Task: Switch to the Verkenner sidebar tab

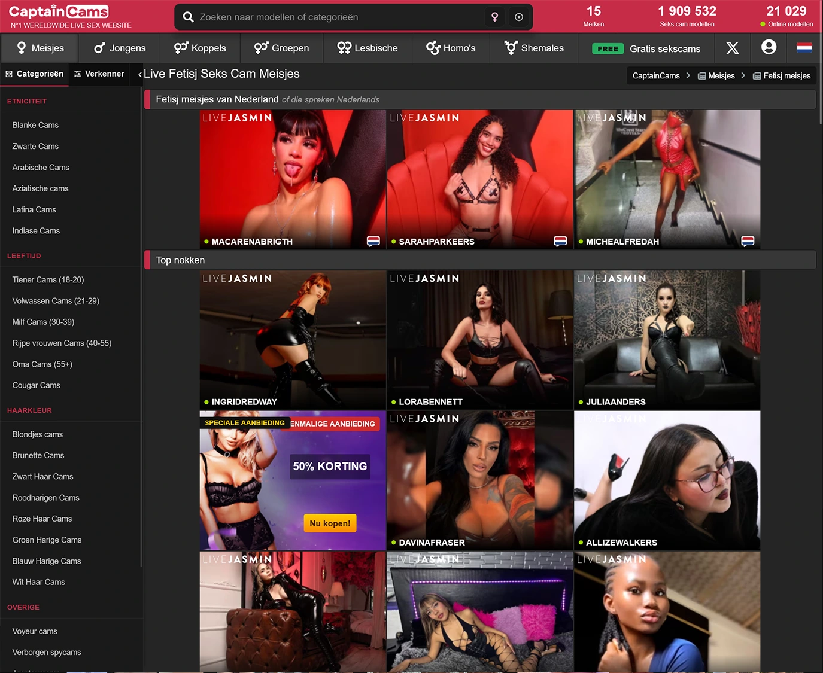Action: 99,74
